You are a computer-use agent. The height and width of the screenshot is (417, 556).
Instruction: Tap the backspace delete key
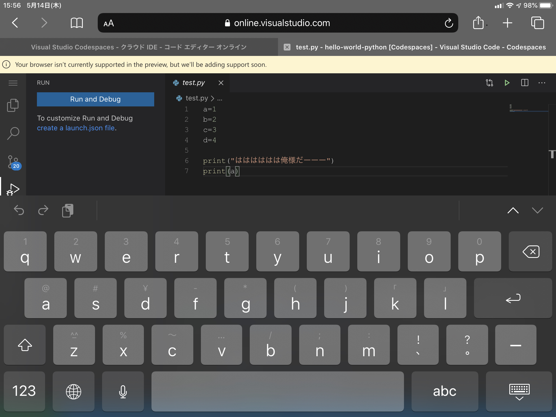(530, 251)
